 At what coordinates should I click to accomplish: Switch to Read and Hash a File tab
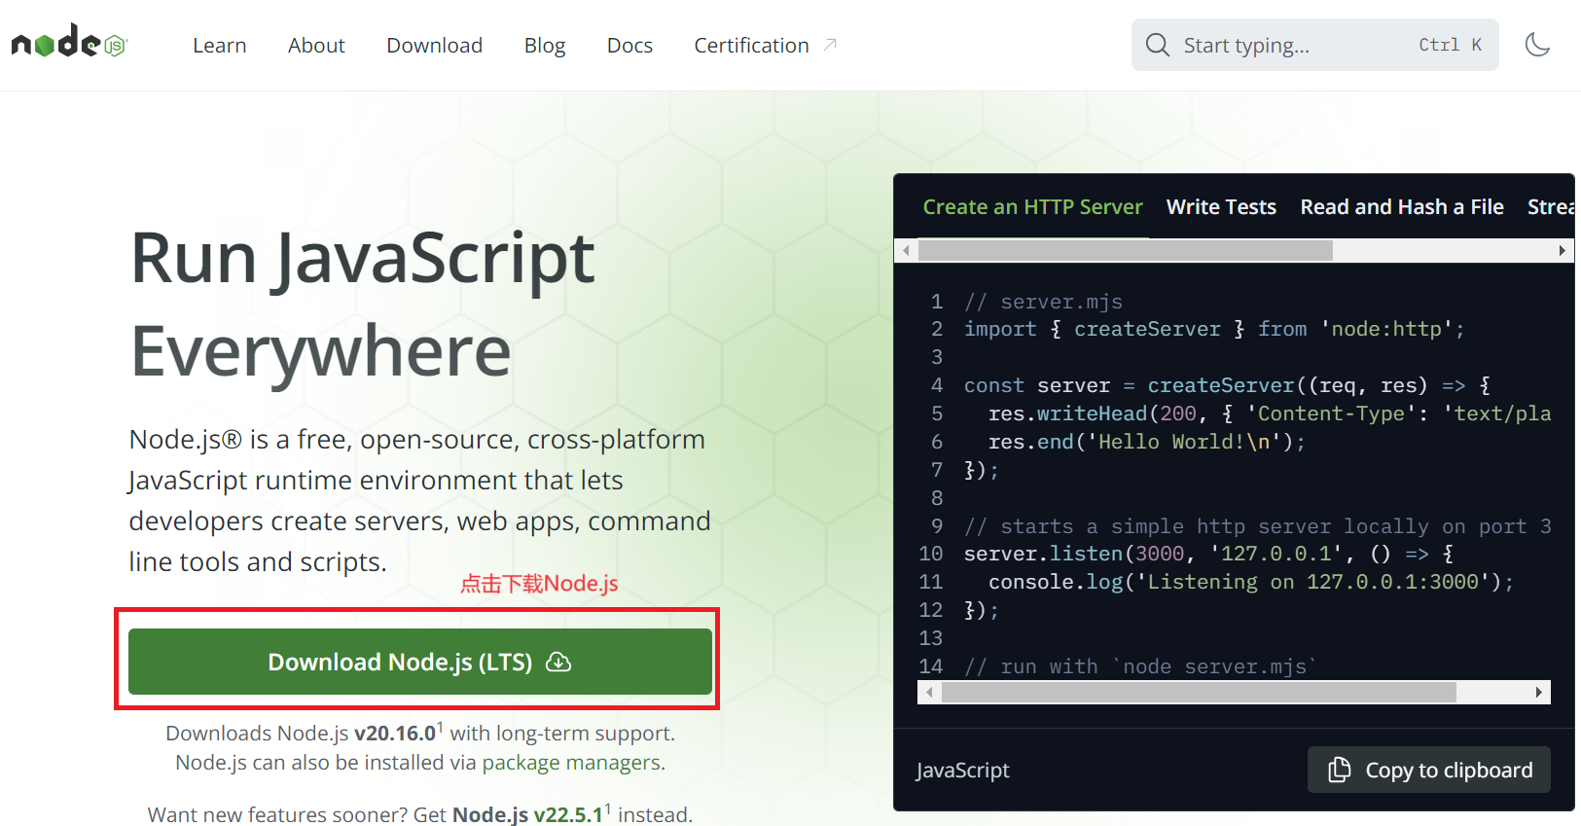pyautogui.click(x=1402, y=207)
